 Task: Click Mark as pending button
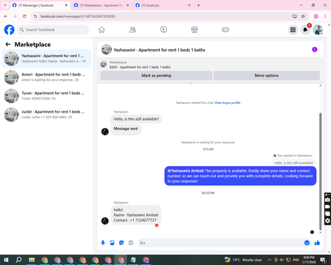pyautogui.click(x=156, y=76)
